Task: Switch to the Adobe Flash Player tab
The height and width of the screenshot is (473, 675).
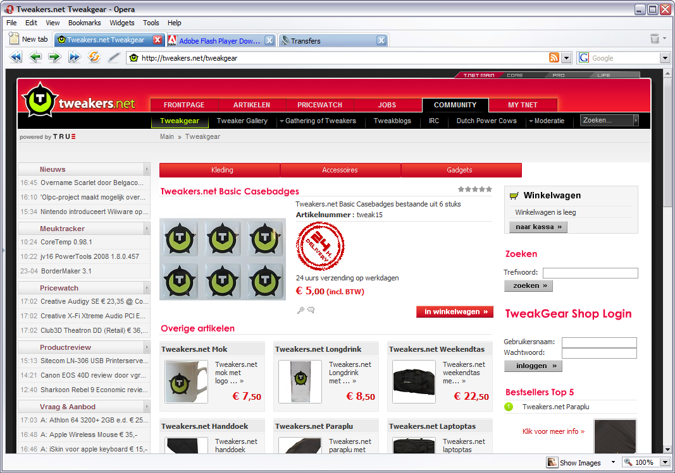Action: point(220,40)
